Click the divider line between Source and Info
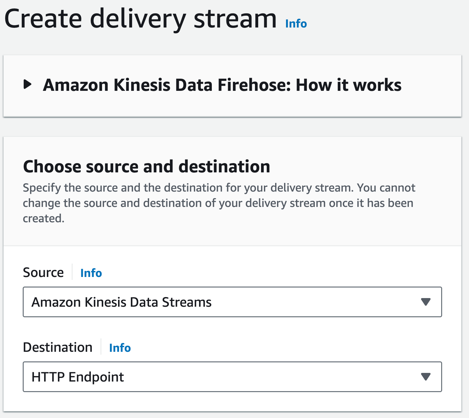The width and height of the screenshot is (469, 418). coord(72,272)
